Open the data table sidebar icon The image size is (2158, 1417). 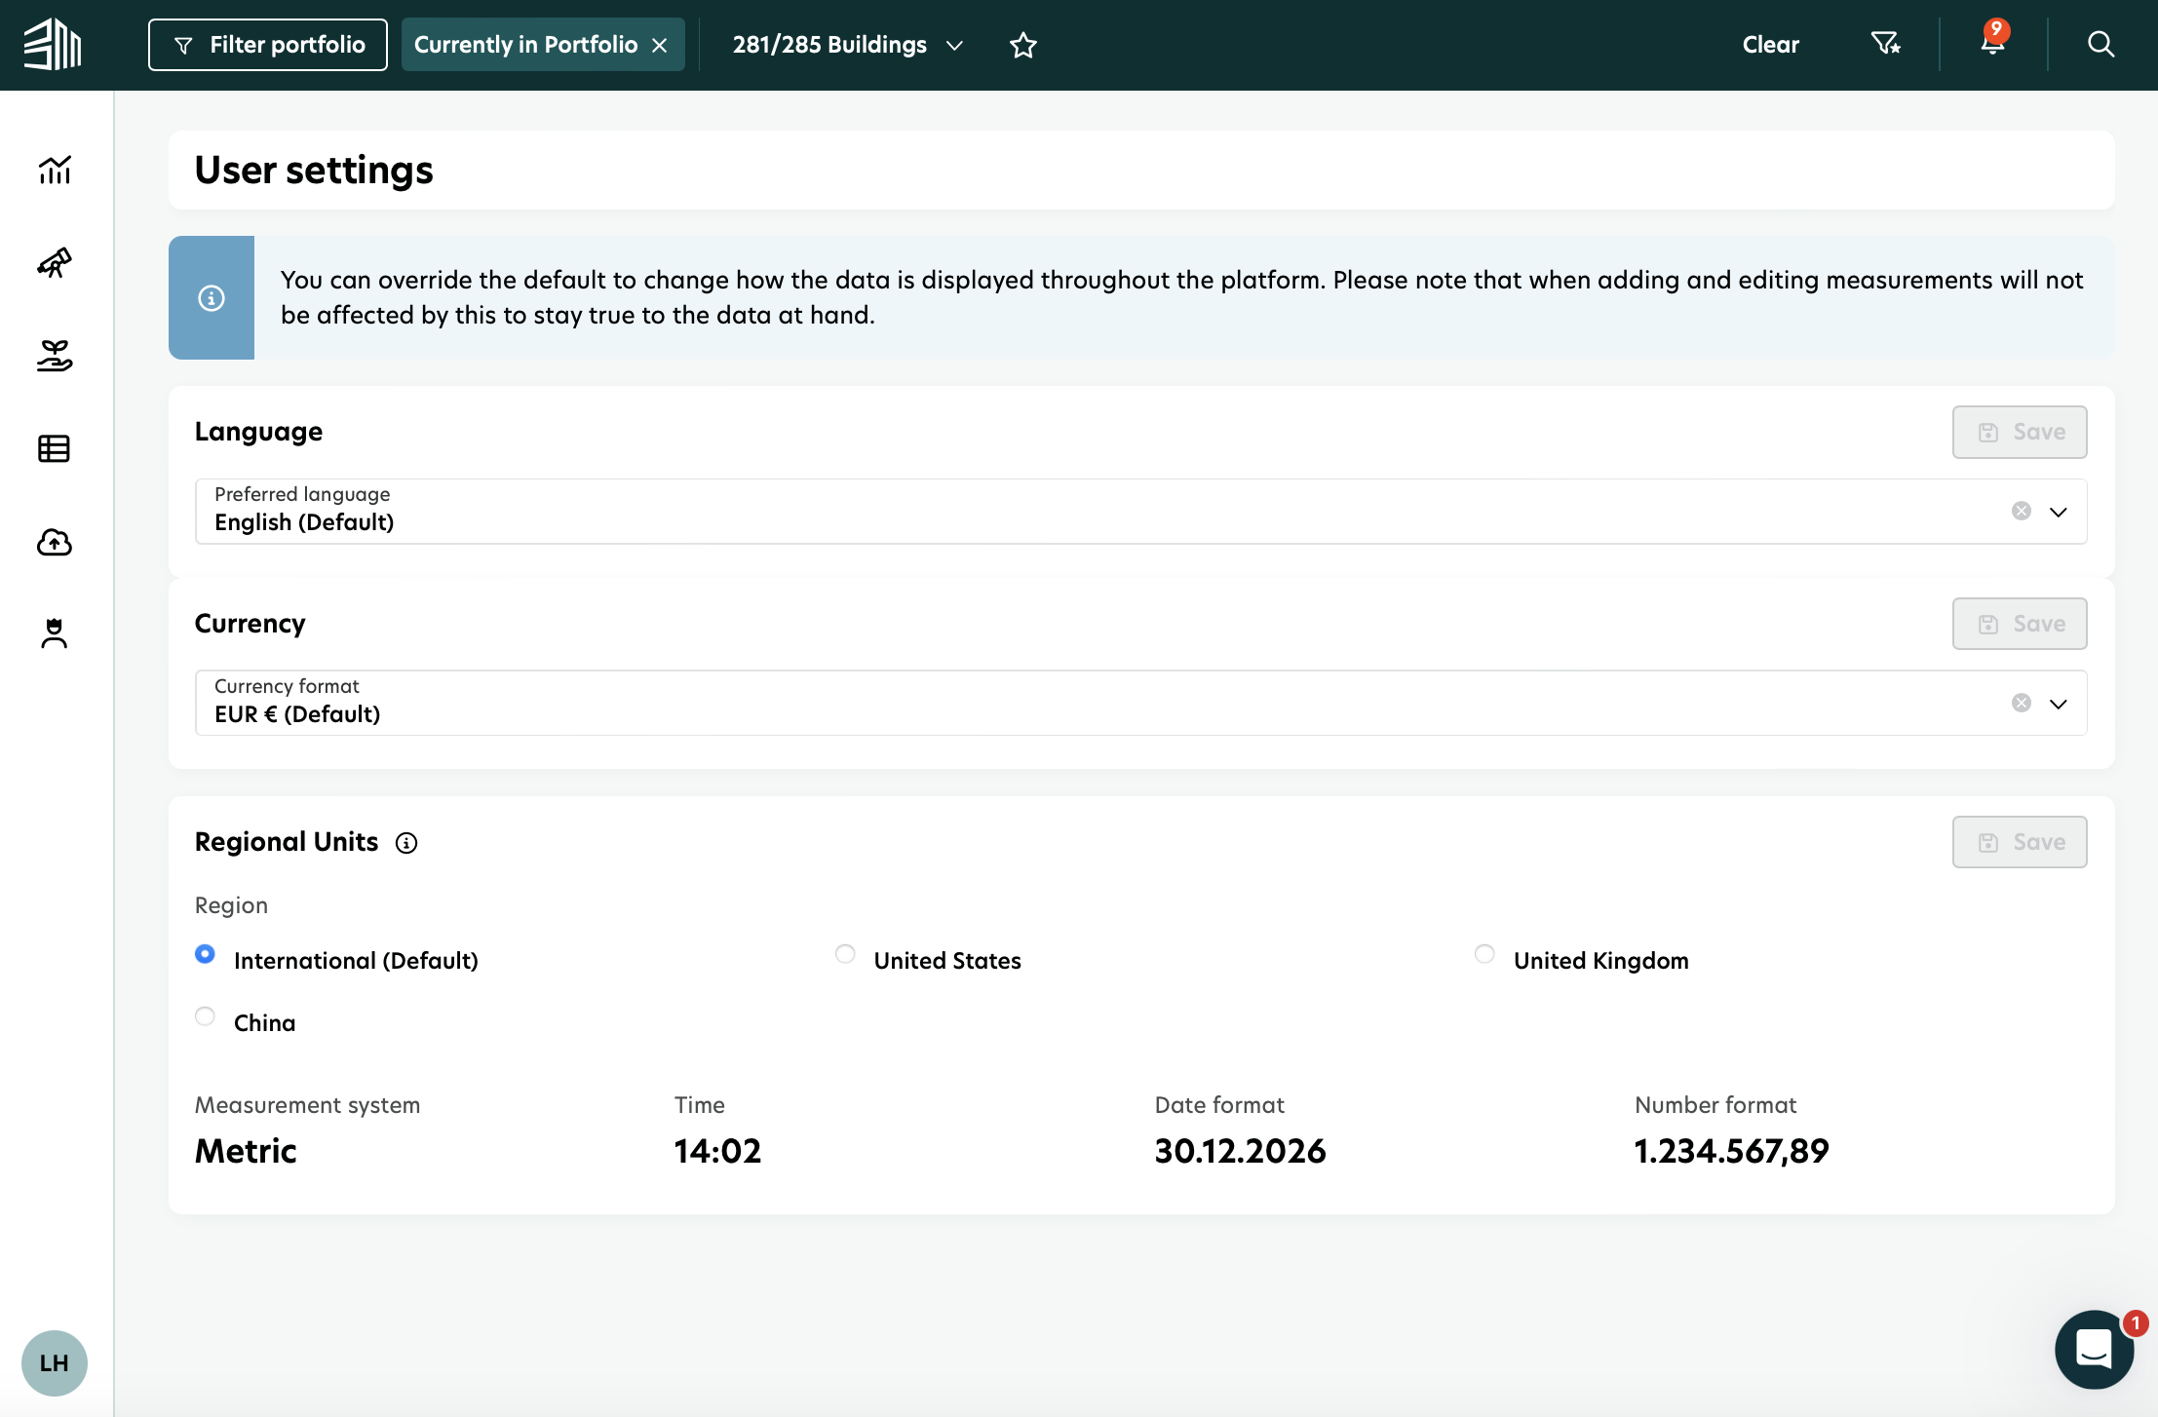(x=55, y=448)
